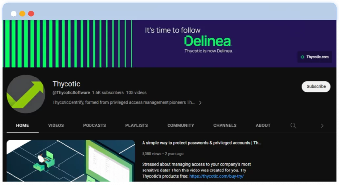Select the COMMUNITY tab

click(181, 125)
